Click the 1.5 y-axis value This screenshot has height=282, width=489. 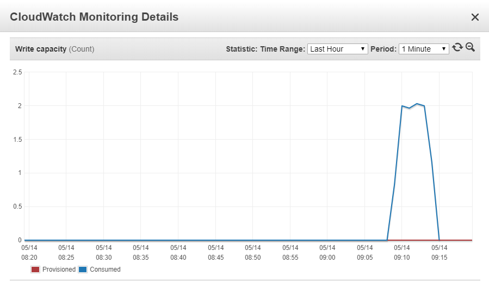coord(17,140)
